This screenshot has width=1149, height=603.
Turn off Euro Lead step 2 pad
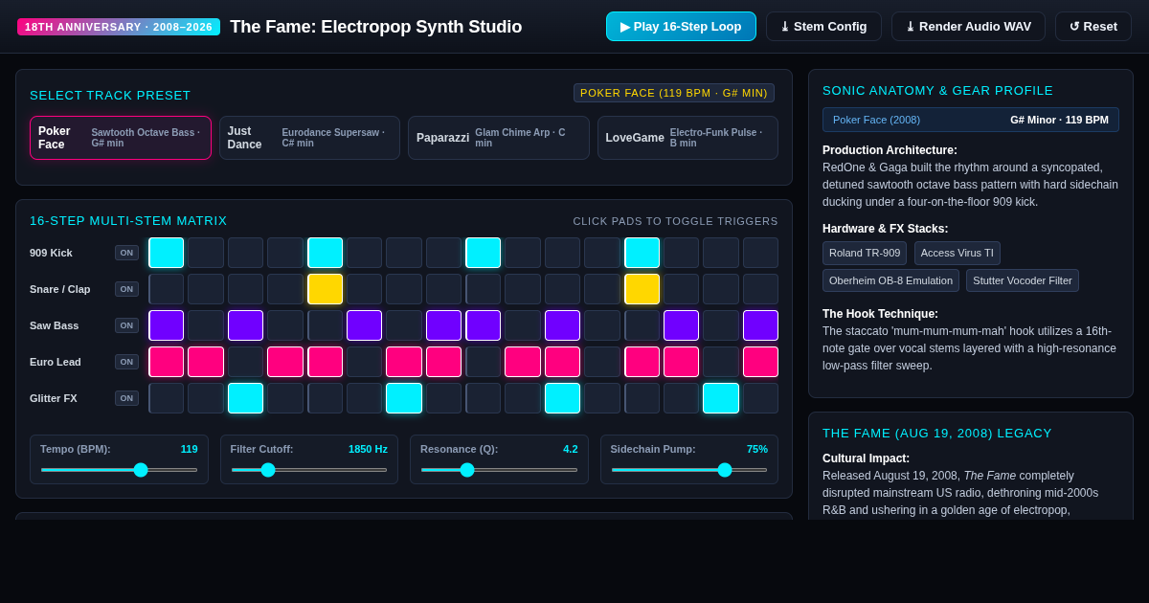coord(206,362)
